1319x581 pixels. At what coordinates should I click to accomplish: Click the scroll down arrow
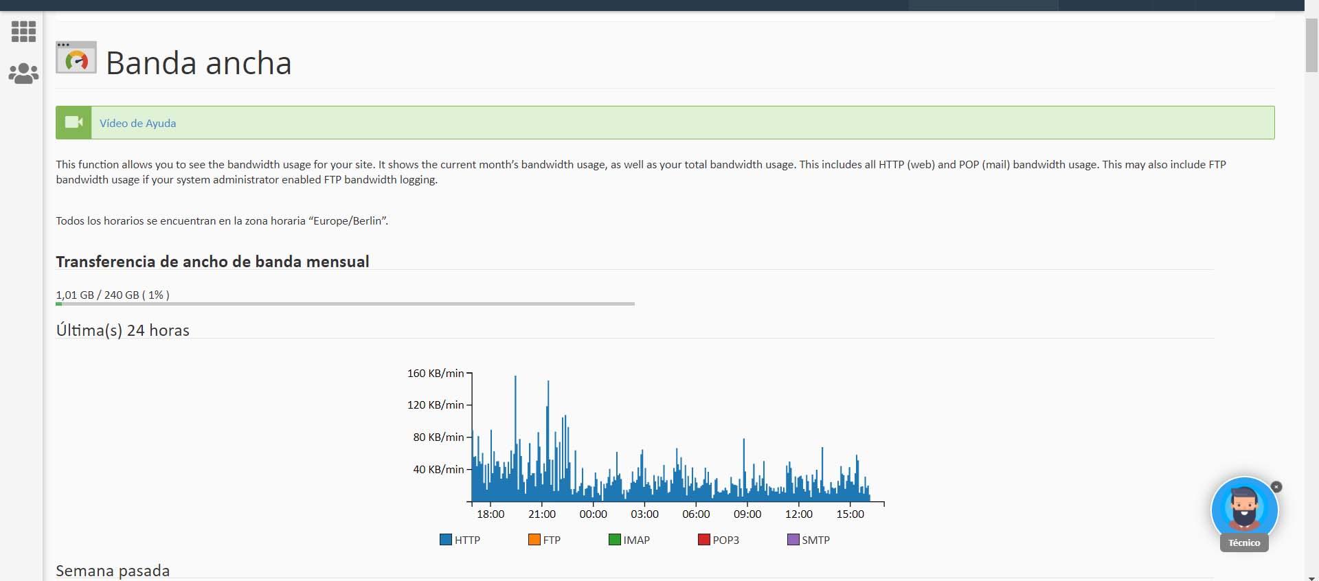click(1311, 576)
